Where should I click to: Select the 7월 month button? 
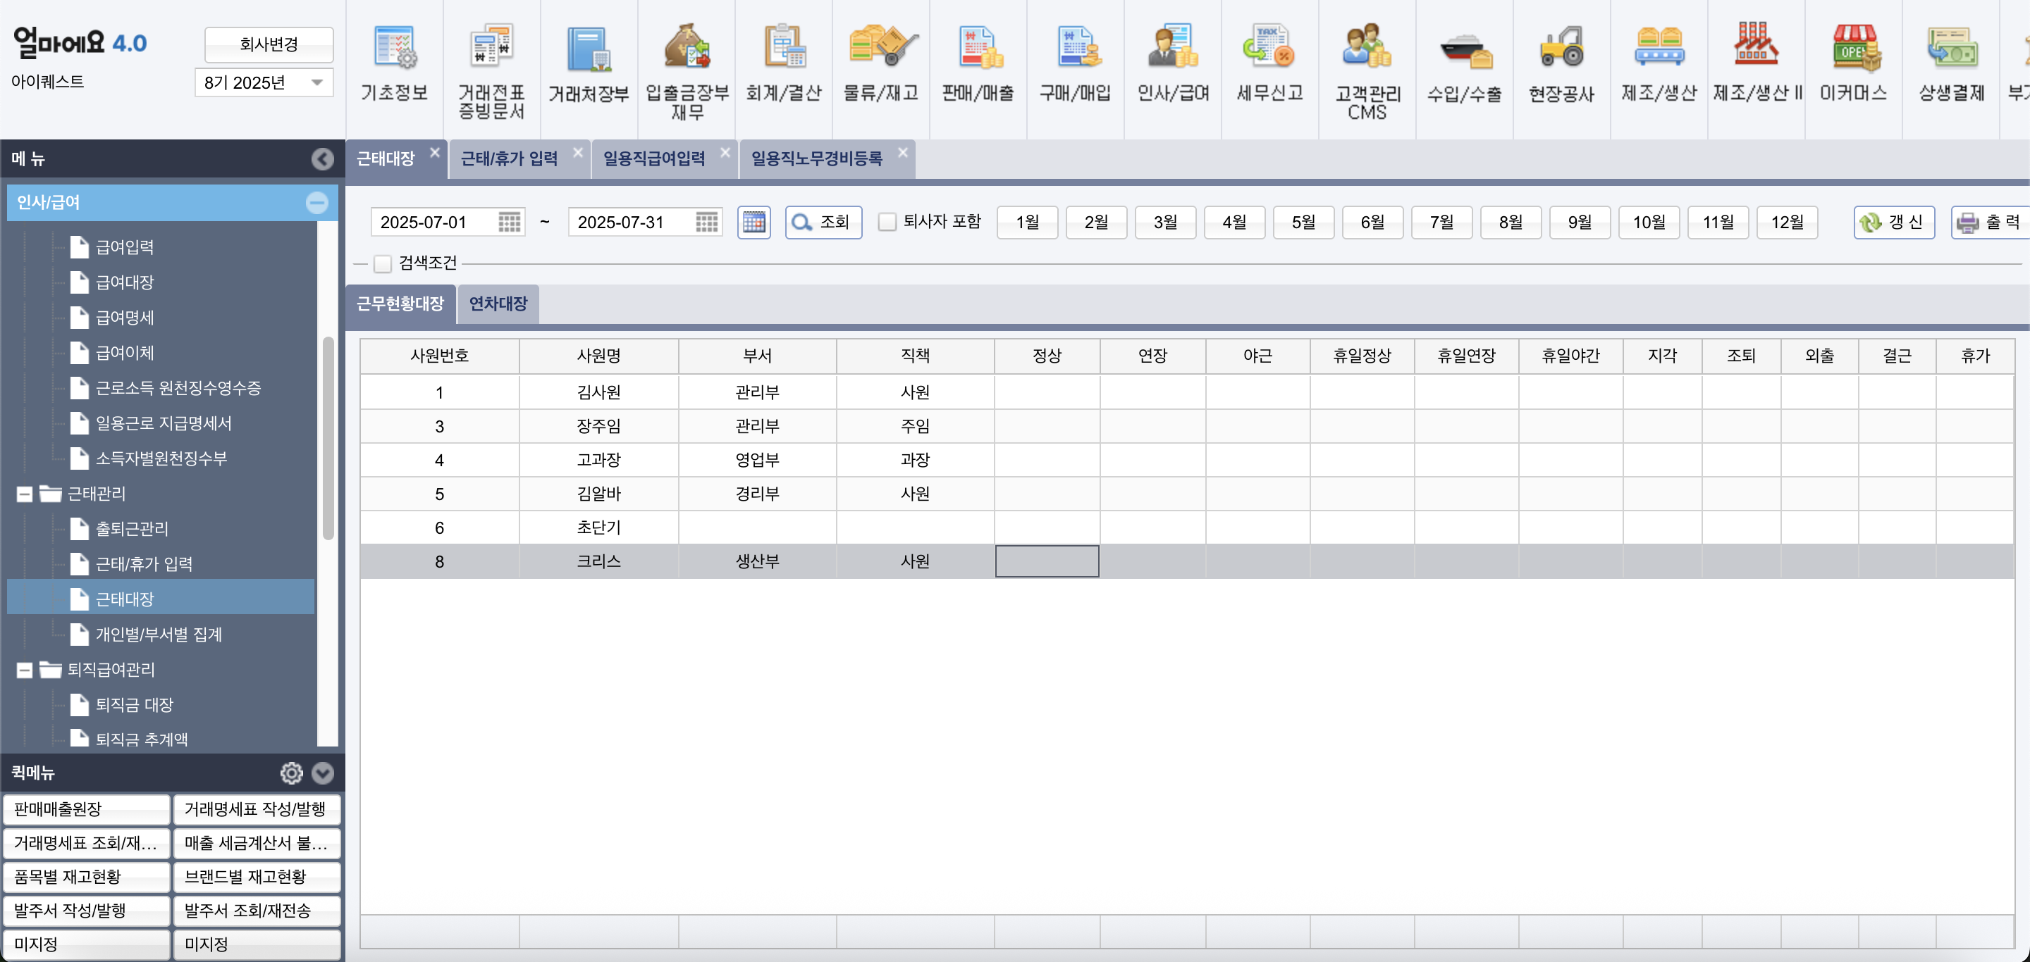pos(1441,222)
